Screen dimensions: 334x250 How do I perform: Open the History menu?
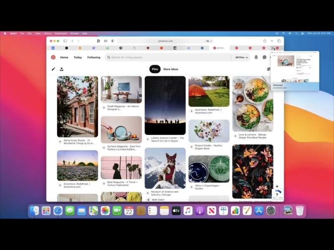click(x=48, y=33)
